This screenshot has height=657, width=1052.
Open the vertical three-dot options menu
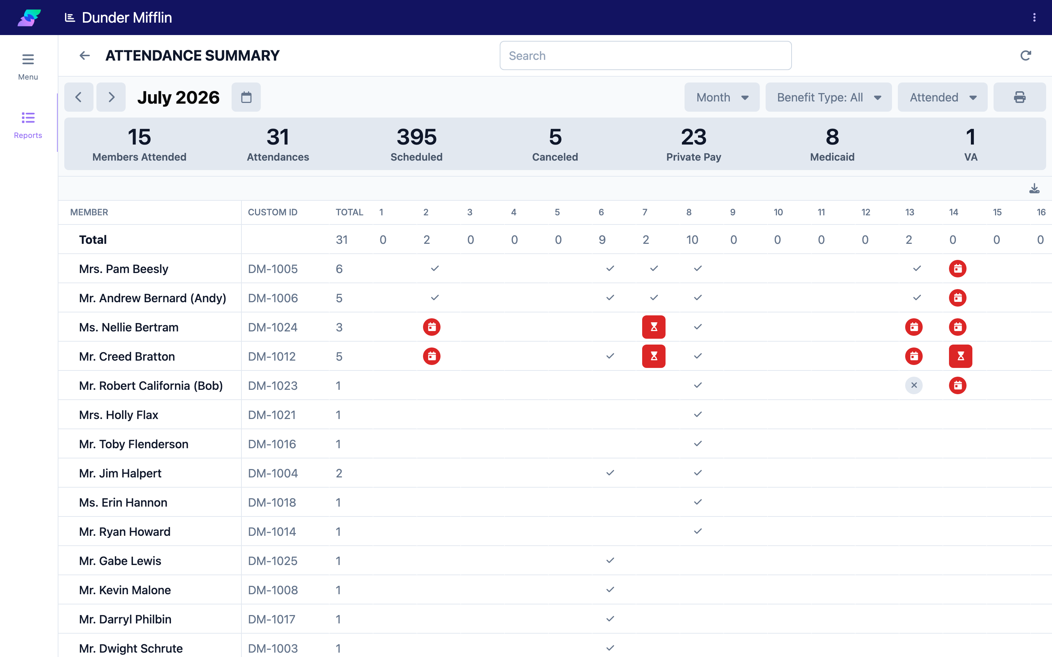pos(1034,18)
